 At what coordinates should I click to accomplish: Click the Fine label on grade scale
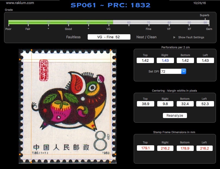pos(149,29)
